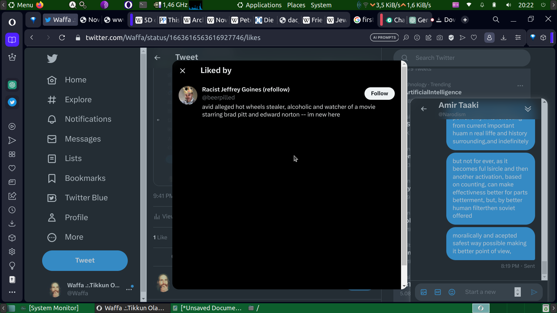
Task: Click the send-to-flow arrow icon in address bar
Action: [462, 38]
